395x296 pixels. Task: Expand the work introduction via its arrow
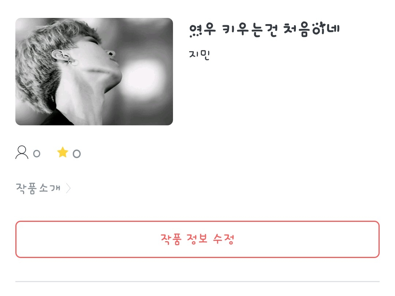click(68, 188)
